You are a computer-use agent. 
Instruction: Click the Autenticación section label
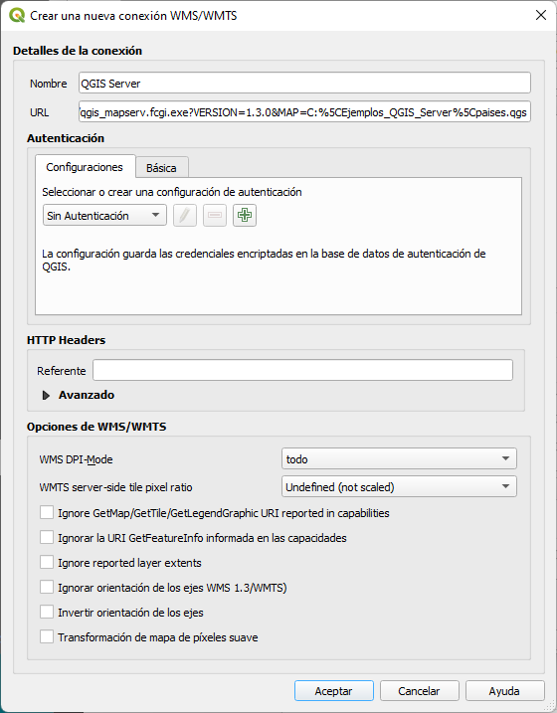[66, 138]
